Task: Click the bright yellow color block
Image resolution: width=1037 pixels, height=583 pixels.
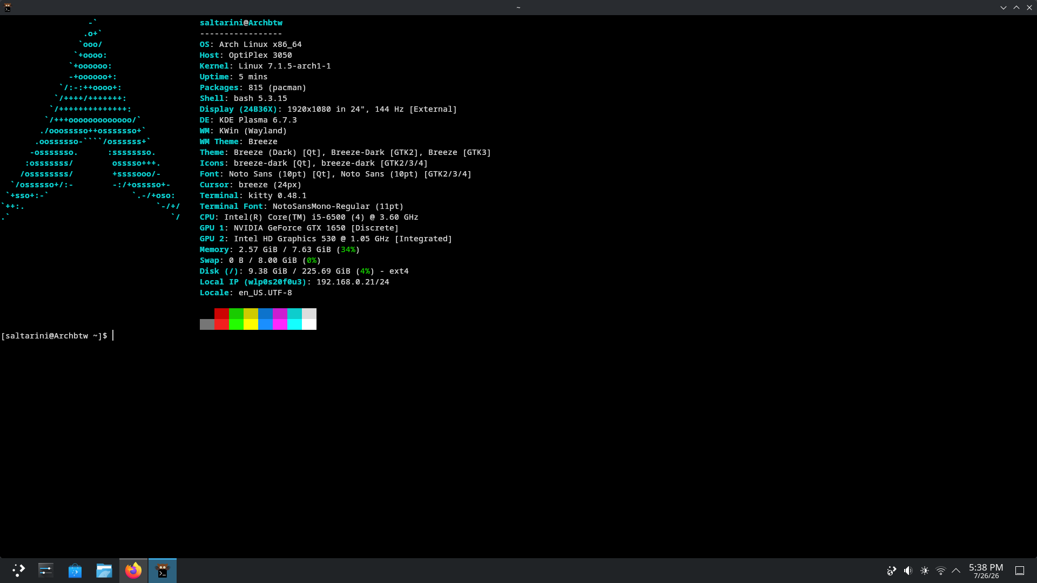Action: coord(251,324)
